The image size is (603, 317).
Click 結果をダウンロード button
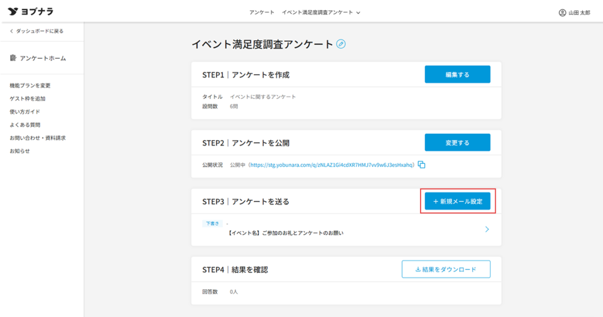tap(446, 269)
